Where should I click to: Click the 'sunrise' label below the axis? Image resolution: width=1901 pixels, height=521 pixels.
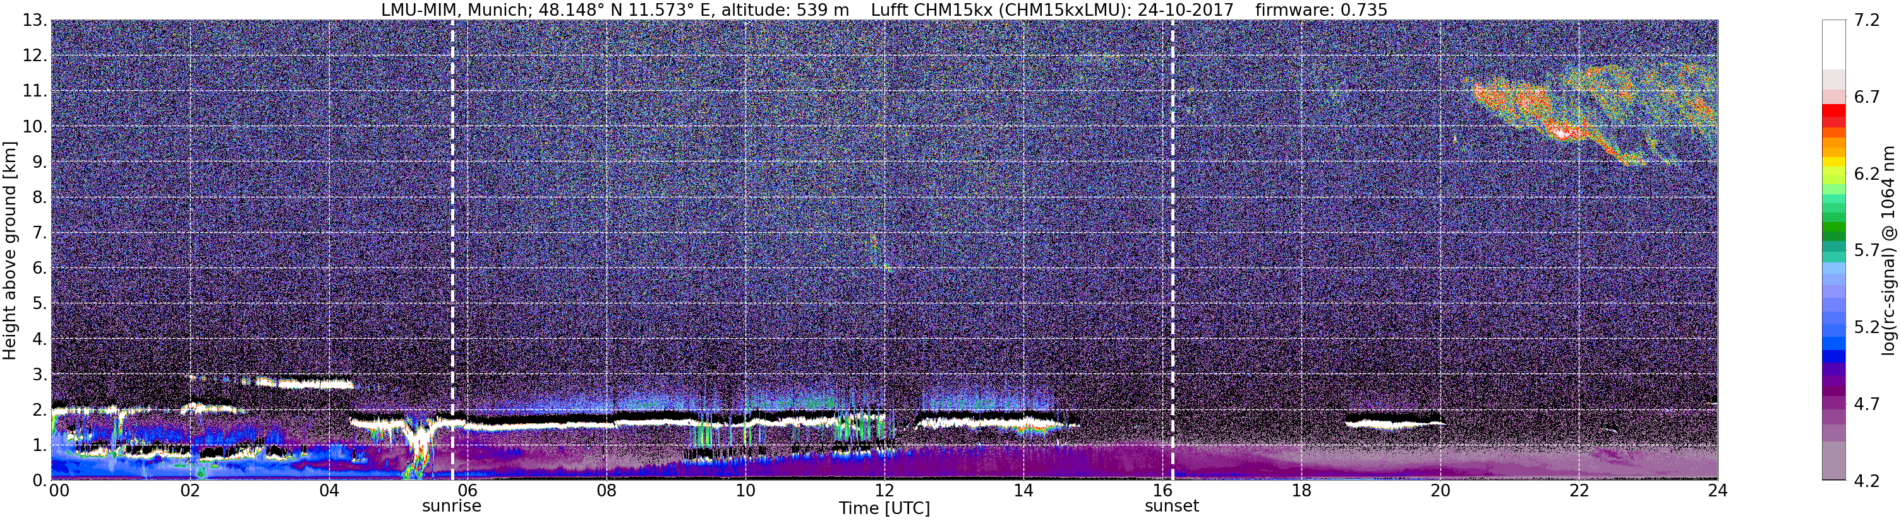tap(452, 506)
